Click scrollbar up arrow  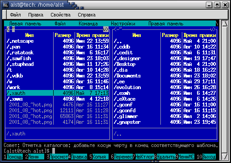[224, 24]
